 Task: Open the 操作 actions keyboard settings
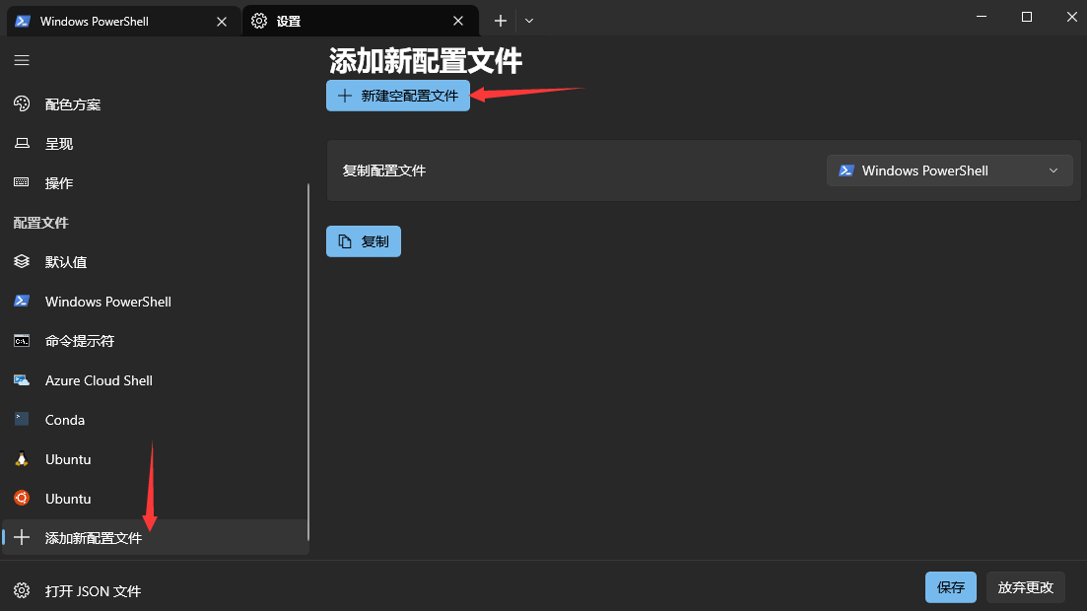59,183
